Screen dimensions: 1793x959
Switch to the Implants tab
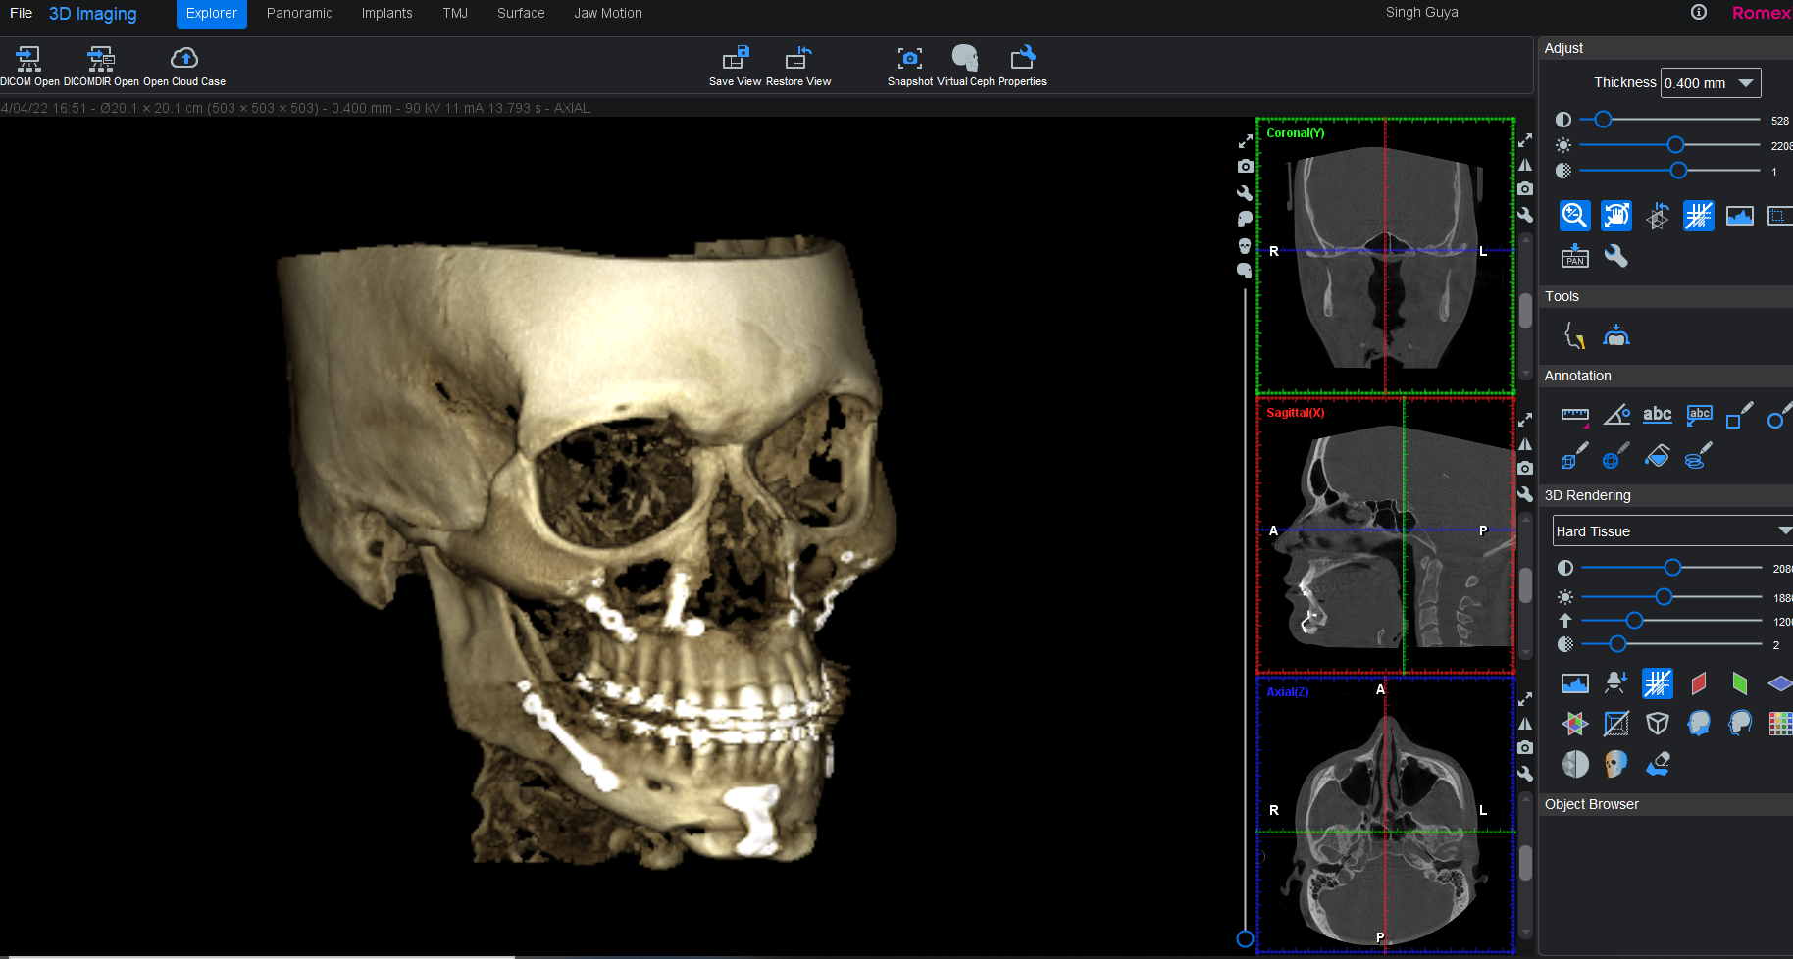pyautogui.click(x=386, y=13)
